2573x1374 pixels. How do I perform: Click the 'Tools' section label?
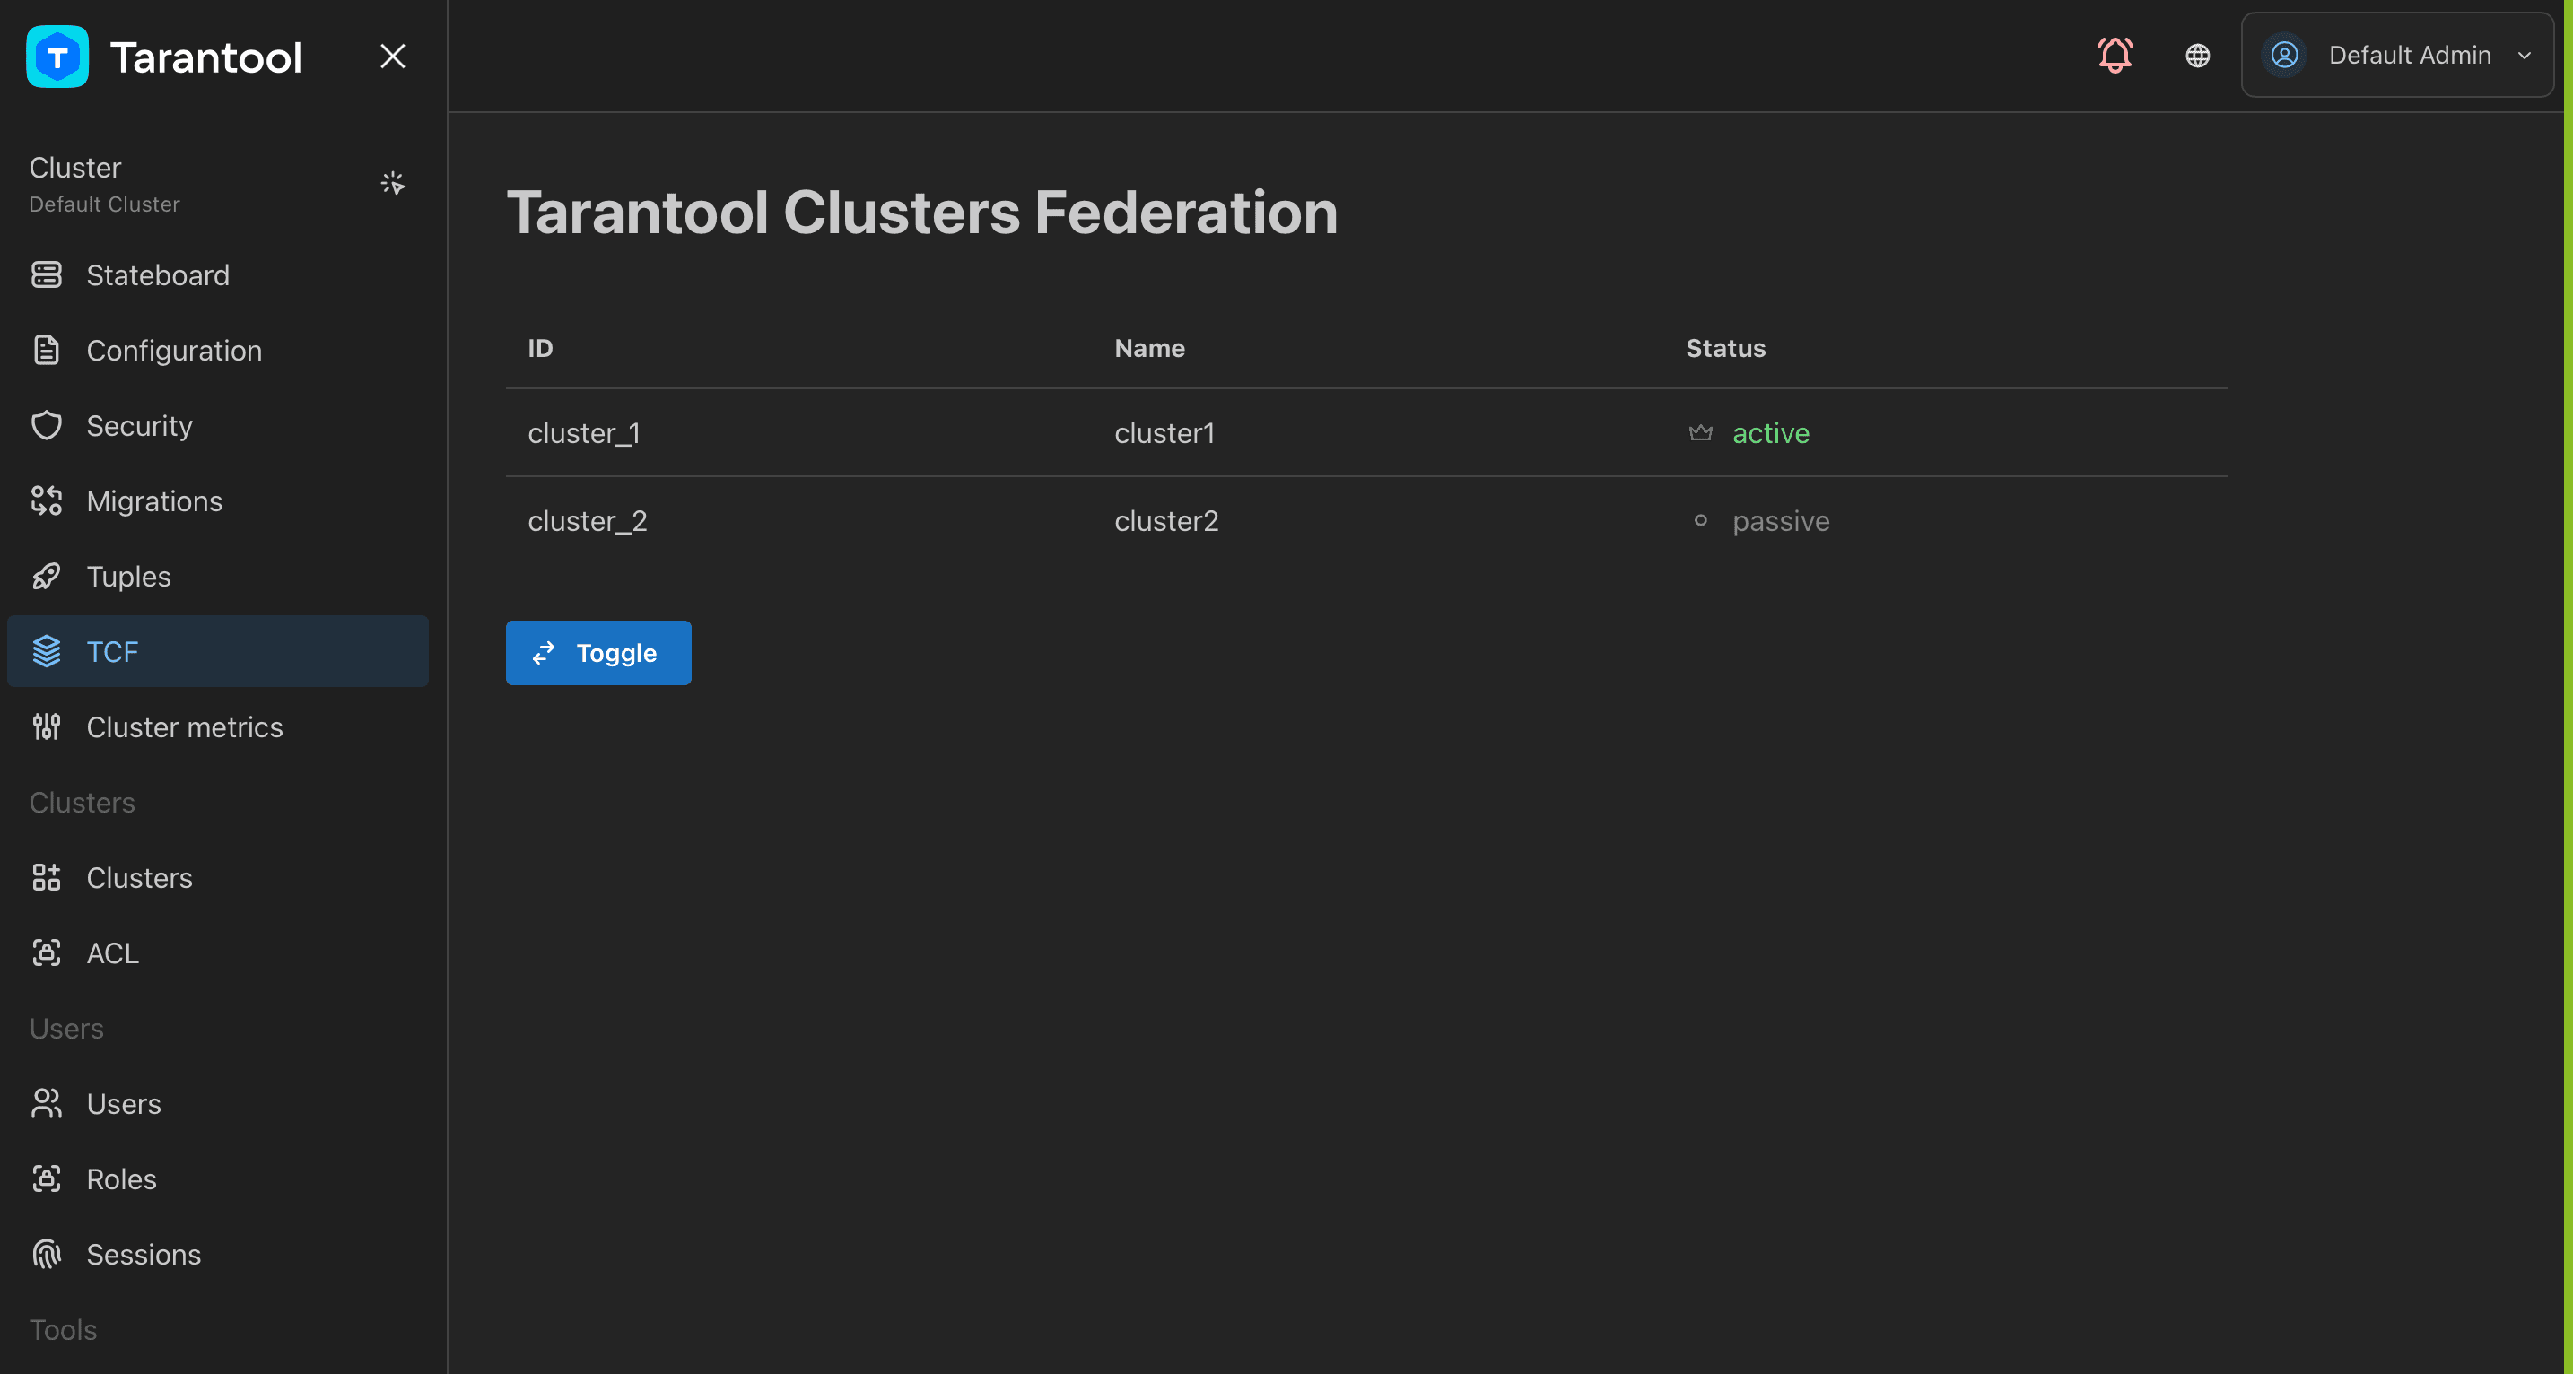tap(63, 1329)
